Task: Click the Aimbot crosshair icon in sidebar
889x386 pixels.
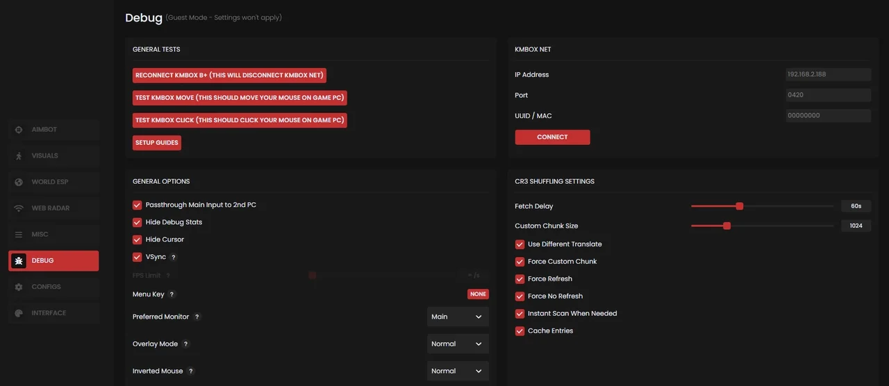Action: pyautogui.click(x=19, y=130)
